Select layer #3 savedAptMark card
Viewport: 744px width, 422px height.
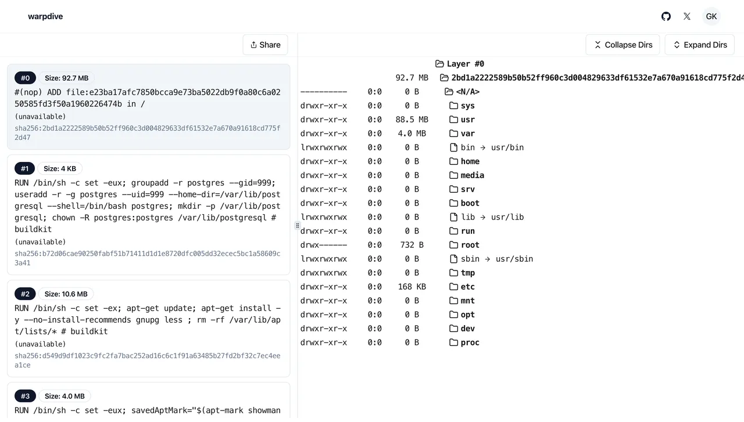tap(148, 403)
